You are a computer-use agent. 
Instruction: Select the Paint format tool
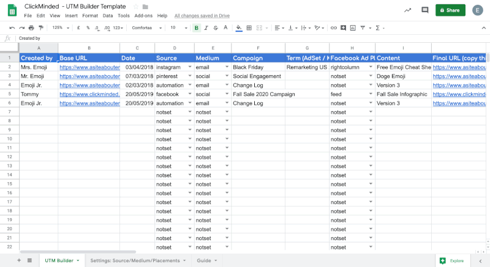[x=41, y=27]
